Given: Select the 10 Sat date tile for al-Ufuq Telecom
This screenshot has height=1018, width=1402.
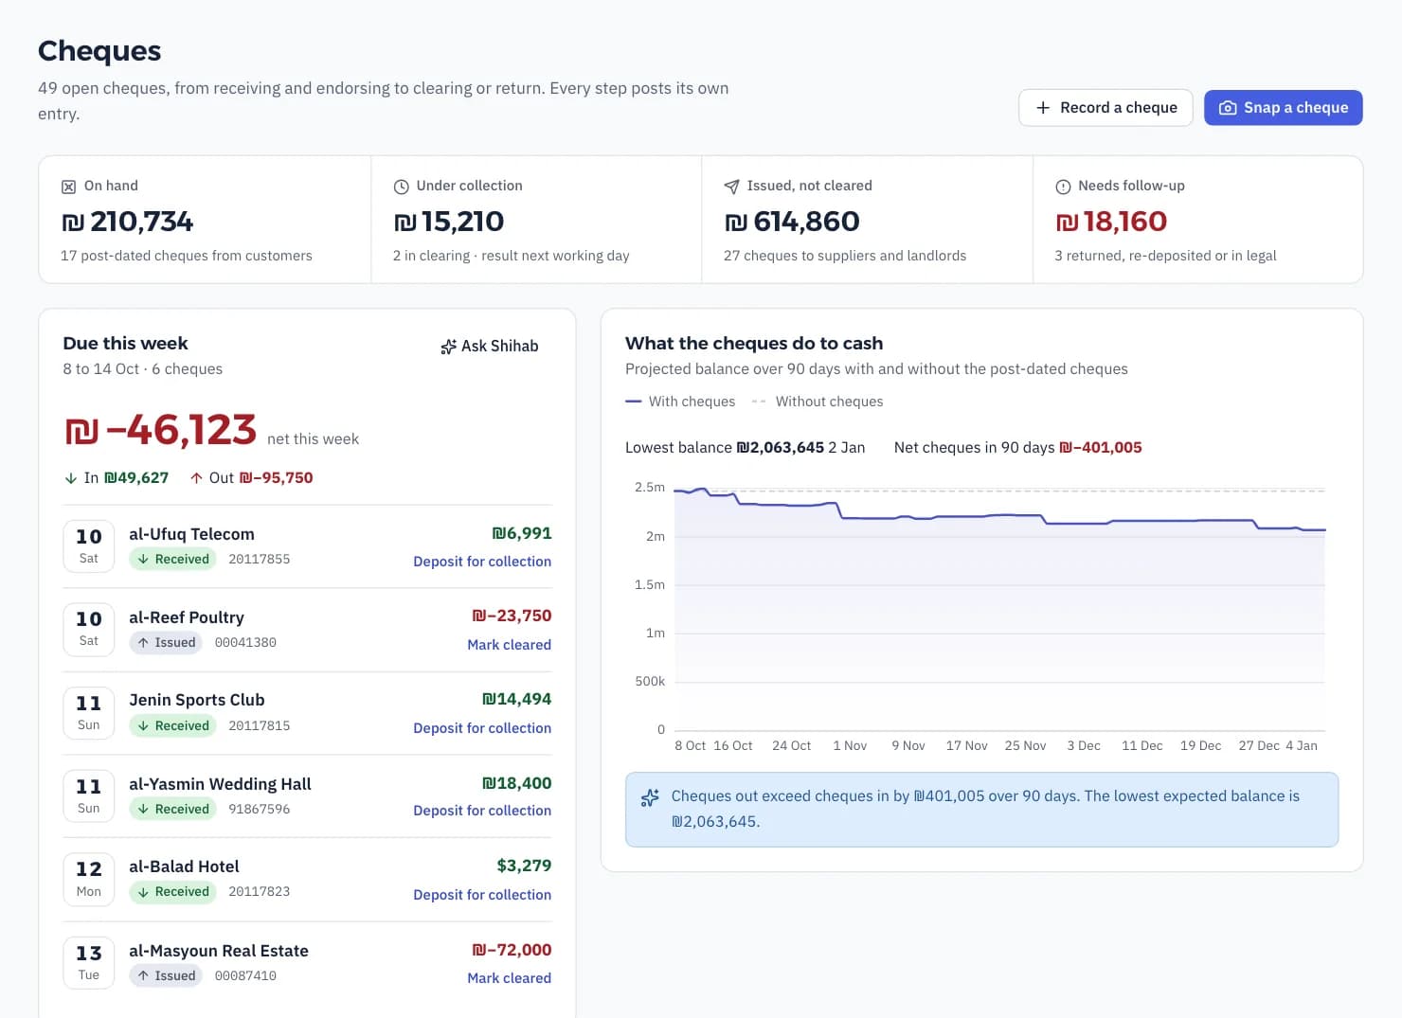Looking at the screenshot, I should 89,546.
